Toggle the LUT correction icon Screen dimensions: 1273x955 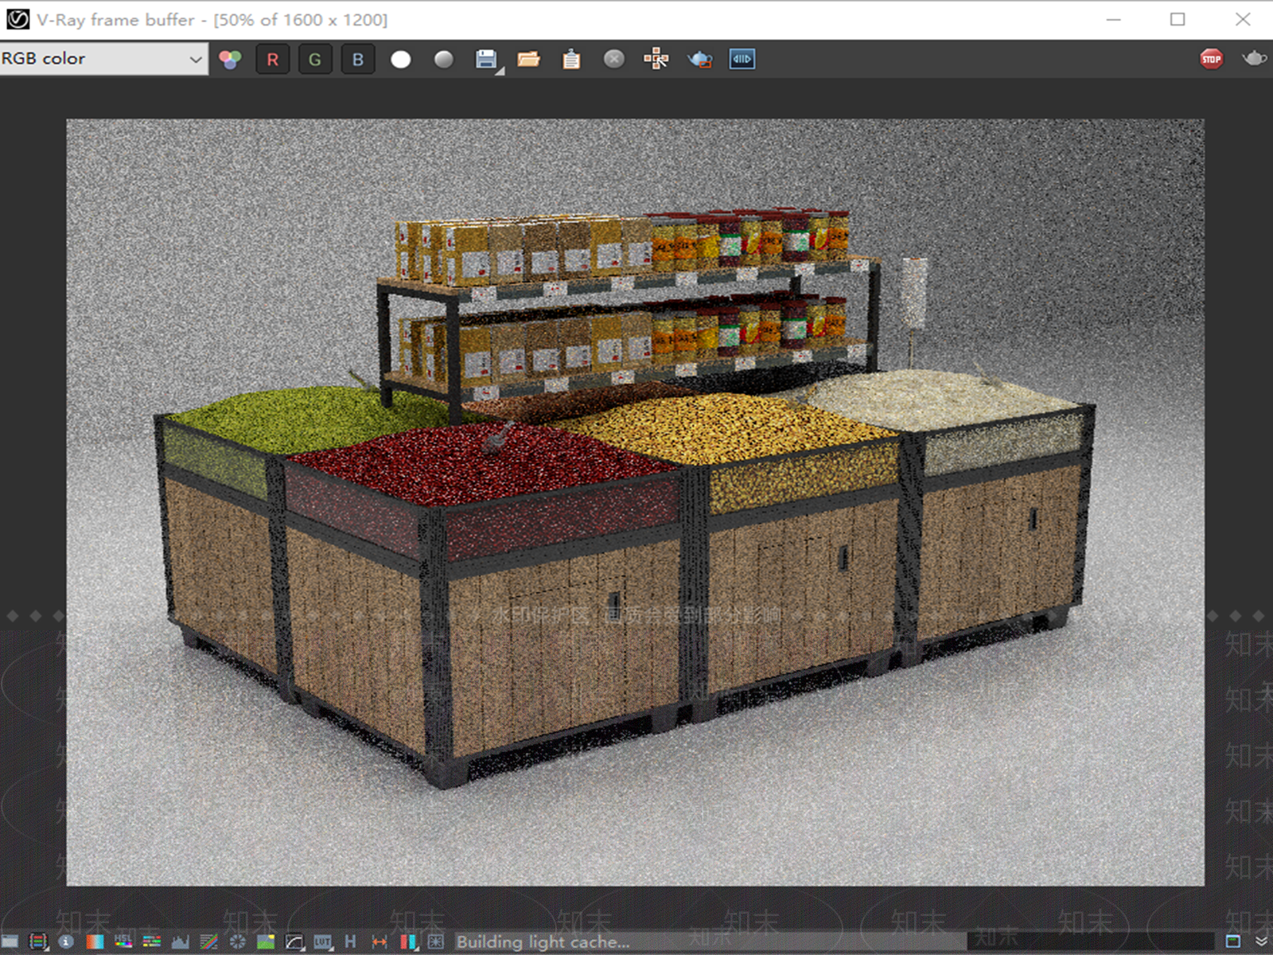322,942
